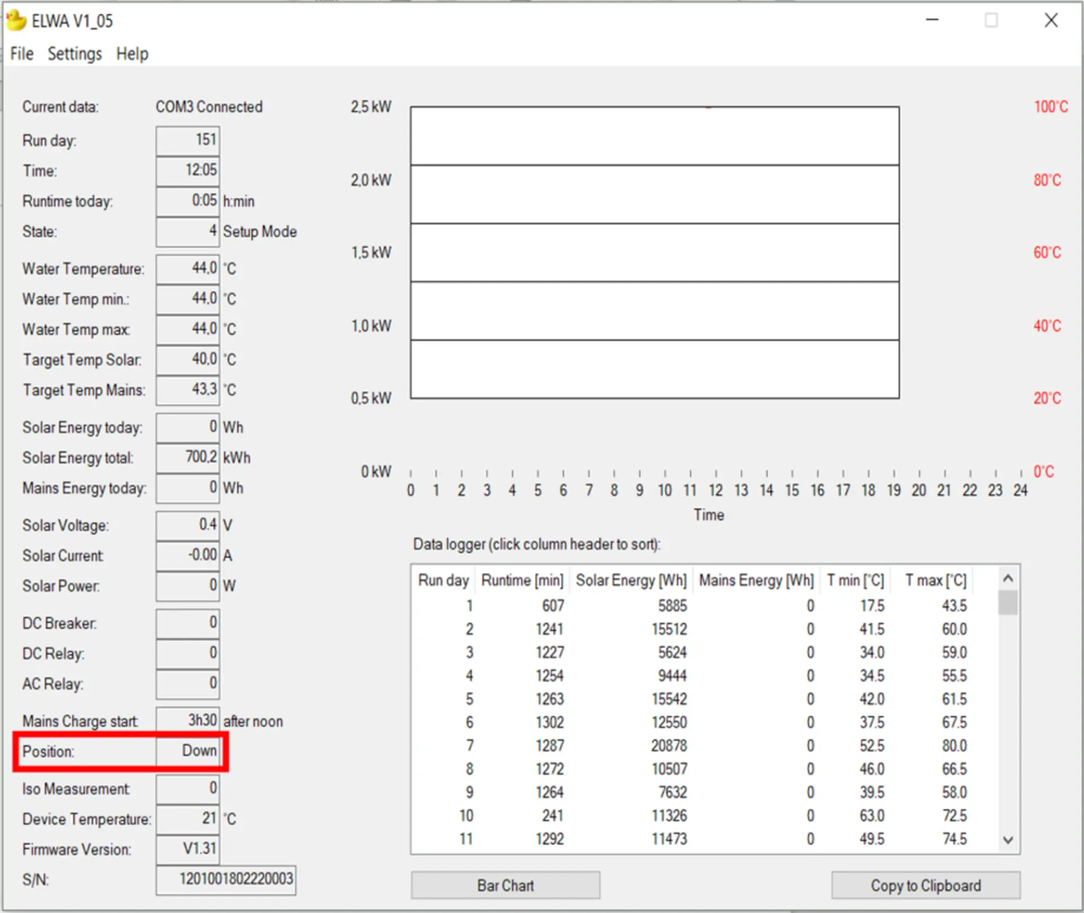Open the Help menu

(132, 54)
